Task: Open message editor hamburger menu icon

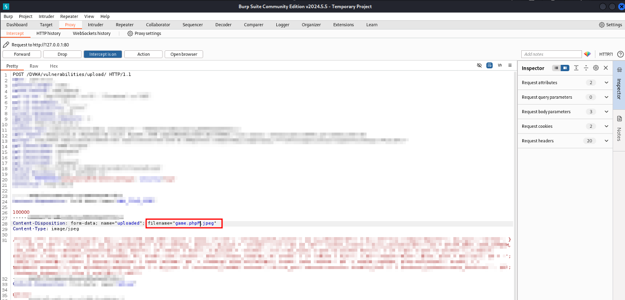Action: click(x=510, y=65)
